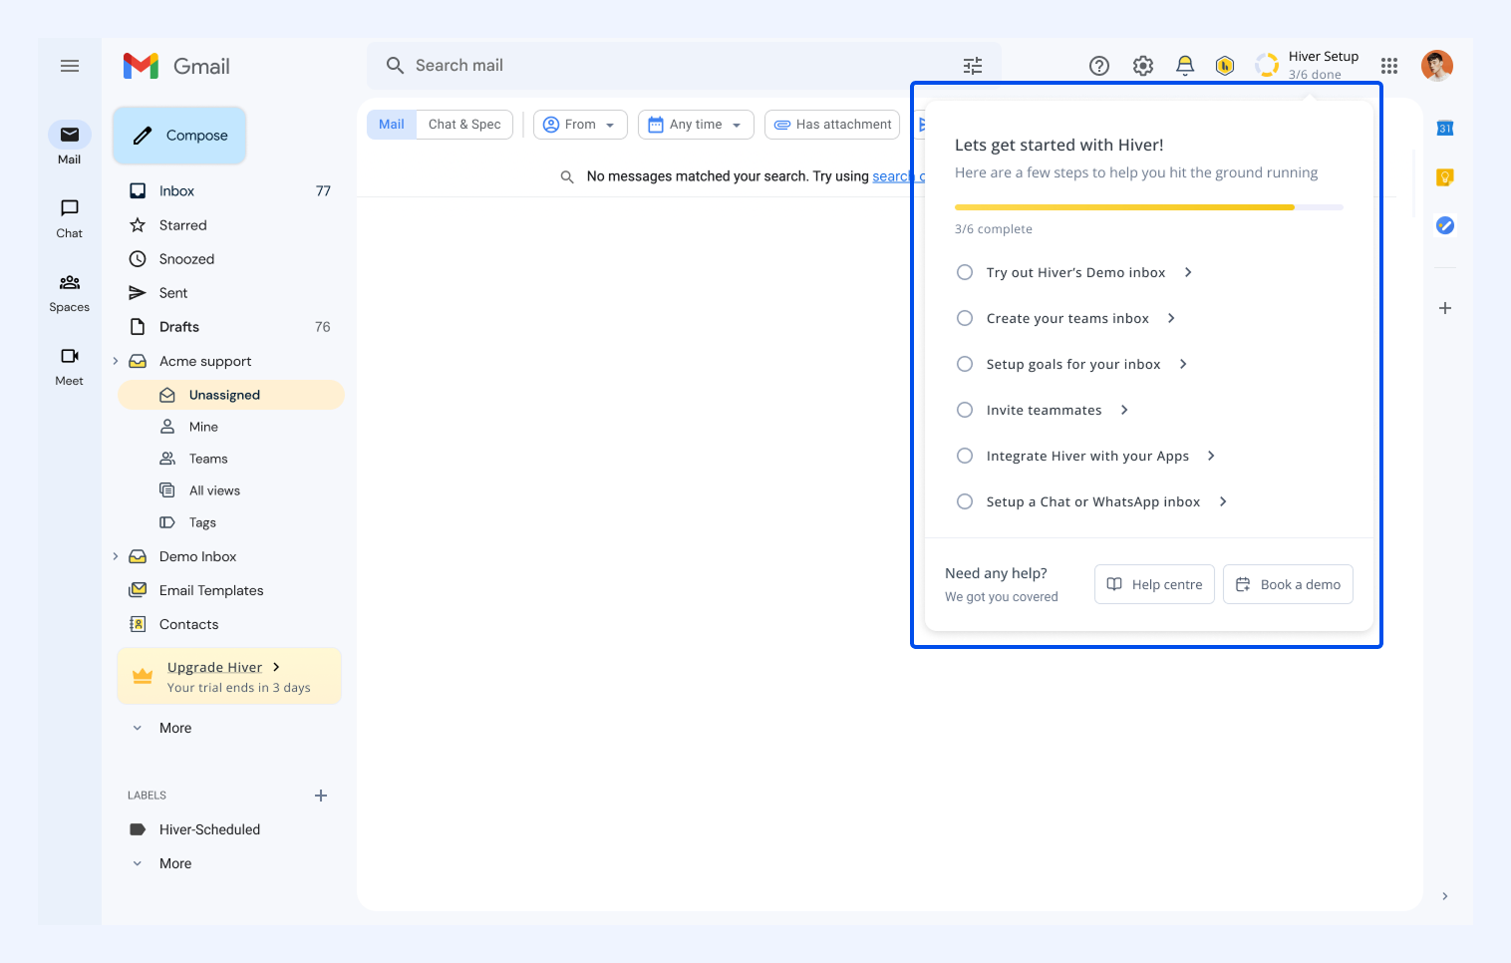Show search options filter icon
This screenshot has height=963, width=1511.
point(973,66)
